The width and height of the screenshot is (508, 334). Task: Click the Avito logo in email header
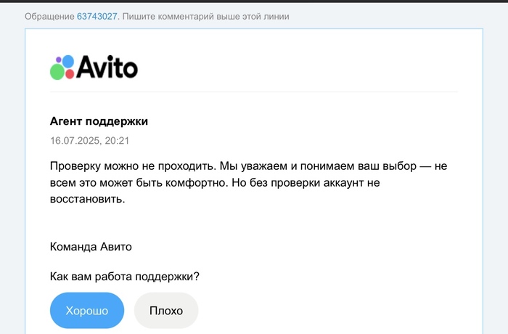point(94,68)
